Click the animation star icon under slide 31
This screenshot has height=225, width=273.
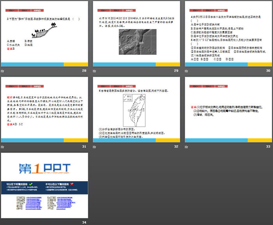point(2,146)
